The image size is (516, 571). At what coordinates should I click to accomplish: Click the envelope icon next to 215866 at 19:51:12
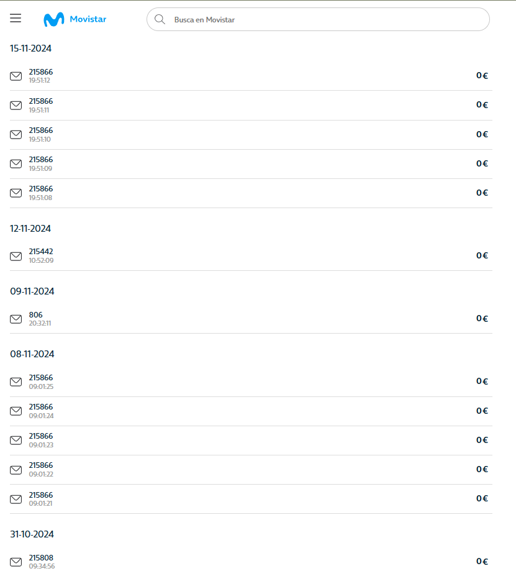click(x=16, y=76)
